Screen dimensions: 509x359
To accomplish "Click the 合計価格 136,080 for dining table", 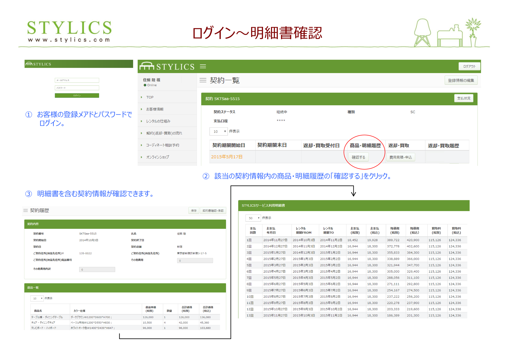I will tap(205, 317).
